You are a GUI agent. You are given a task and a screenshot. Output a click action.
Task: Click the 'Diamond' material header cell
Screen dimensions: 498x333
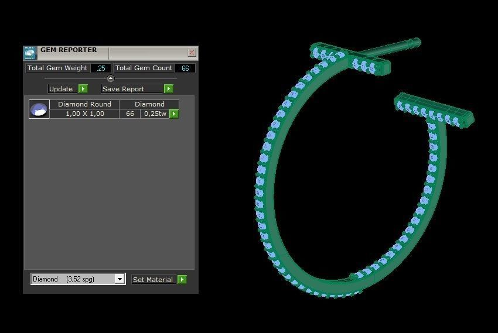coord(149,104)
